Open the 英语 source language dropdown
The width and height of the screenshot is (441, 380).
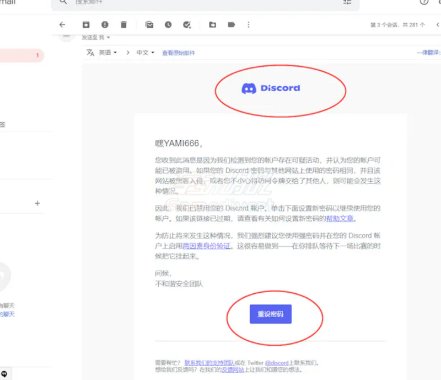pyautogui.click(x=107, y=52)
